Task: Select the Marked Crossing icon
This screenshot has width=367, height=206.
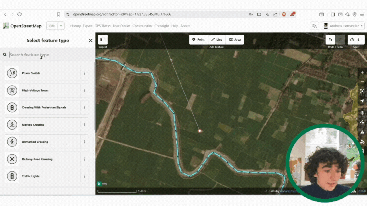Action: [x=12, y=125]
